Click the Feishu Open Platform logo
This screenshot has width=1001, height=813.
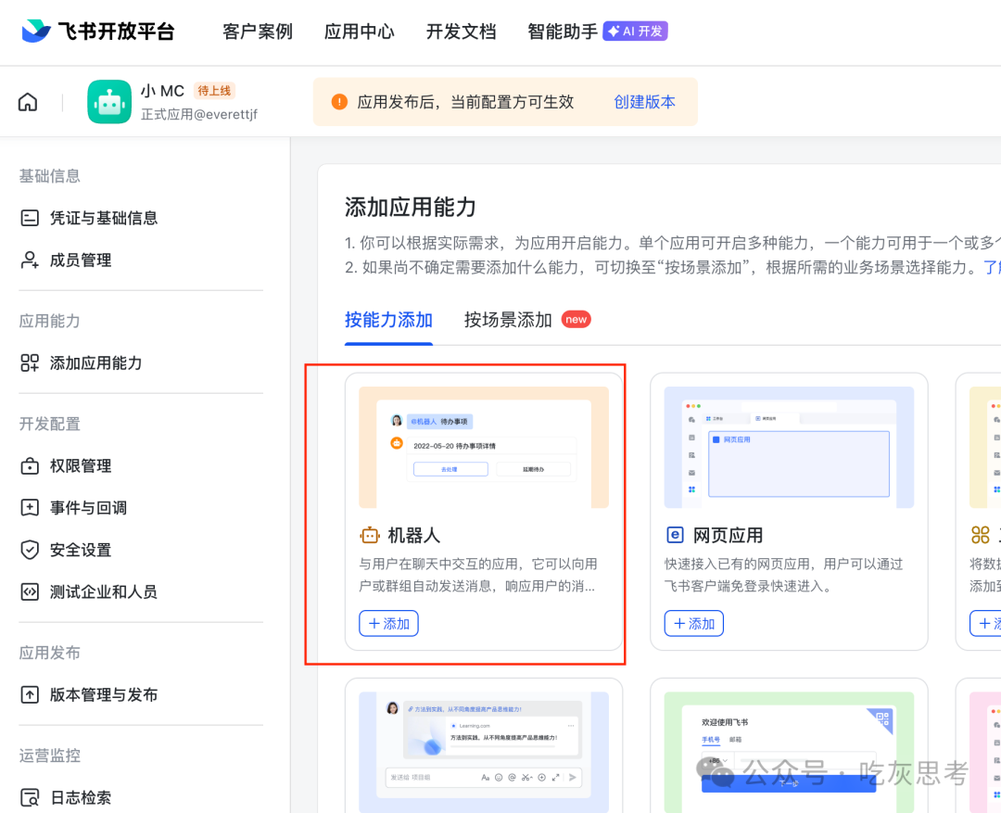click(97, 31)
